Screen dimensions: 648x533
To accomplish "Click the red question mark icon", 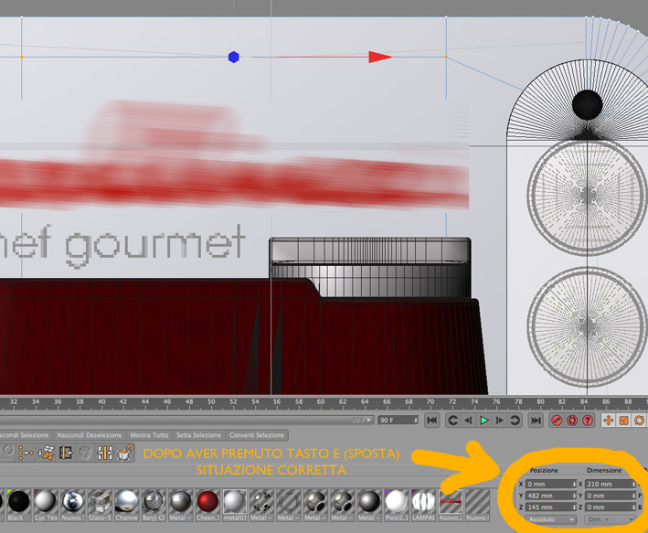I will point(588,421).
